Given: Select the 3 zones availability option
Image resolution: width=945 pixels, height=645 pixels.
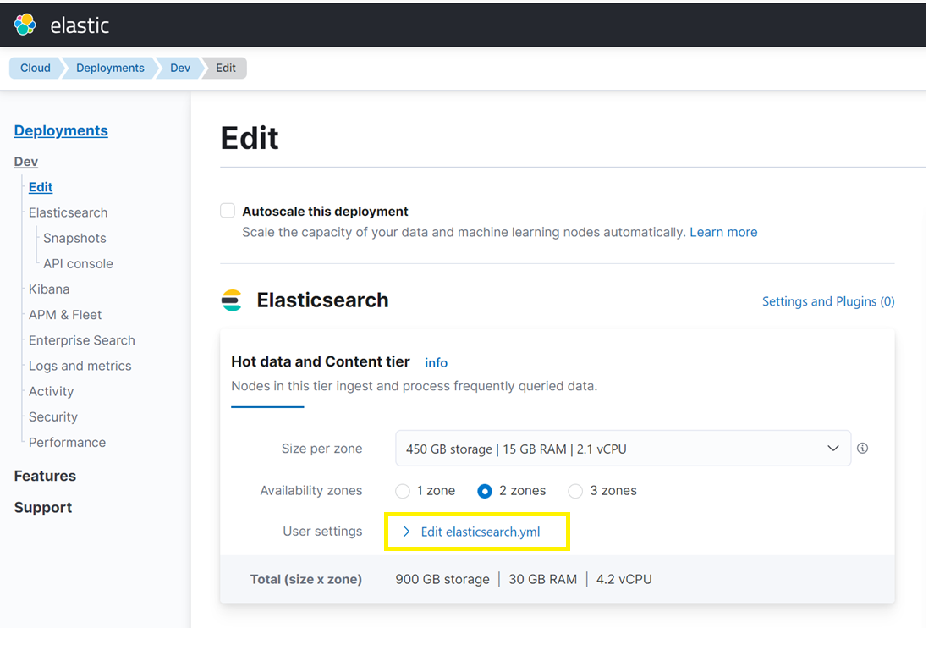Looking at the screenshot, I should (575, 491).
